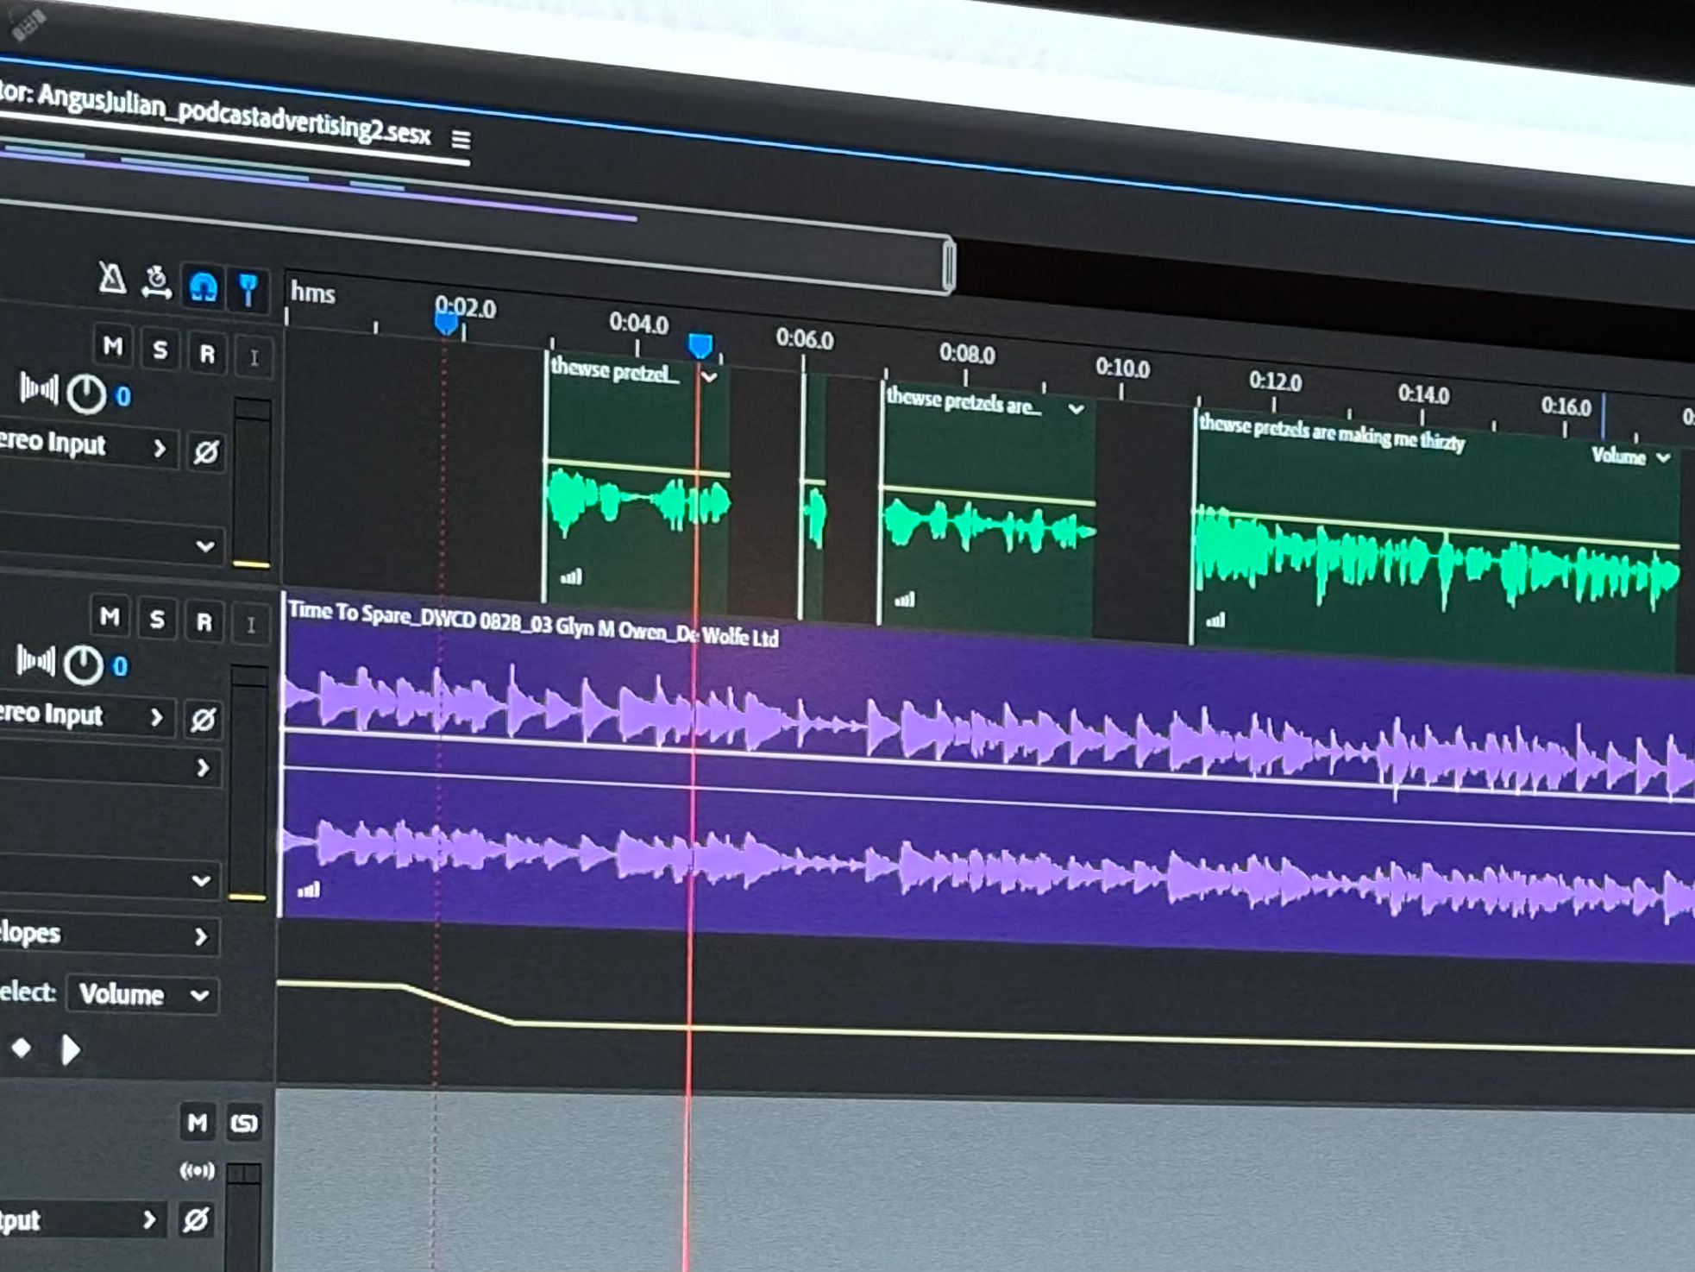Toggle master track polarity reverse icon

[196, 1219]
